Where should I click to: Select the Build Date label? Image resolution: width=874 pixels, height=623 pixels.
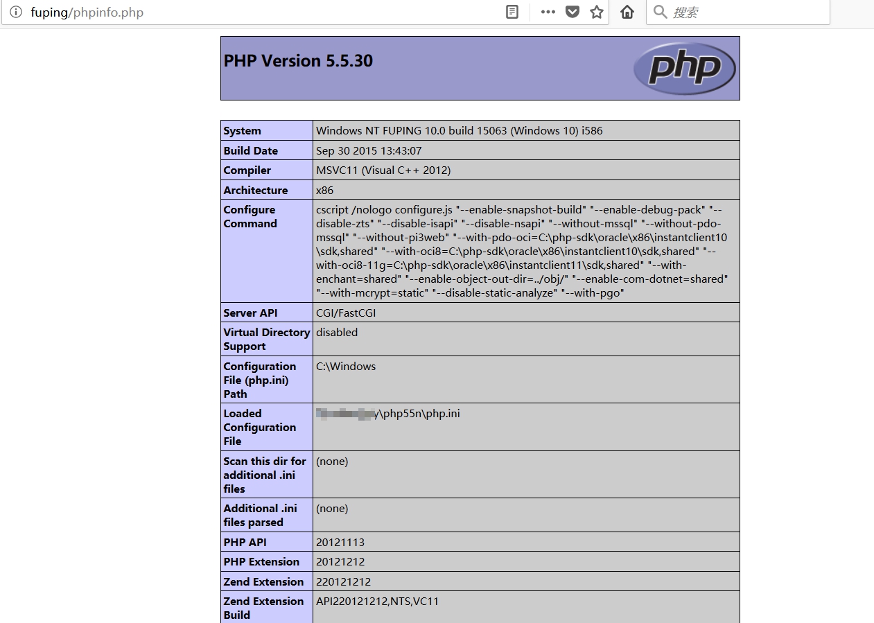click(250, 150)
